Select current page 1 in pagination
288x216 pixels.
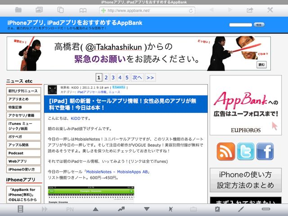(99, 77)
